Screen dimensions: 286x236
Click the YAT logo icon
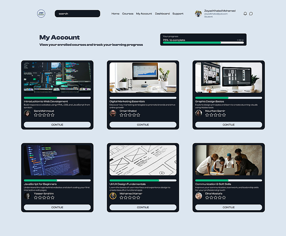coord(41,14)
